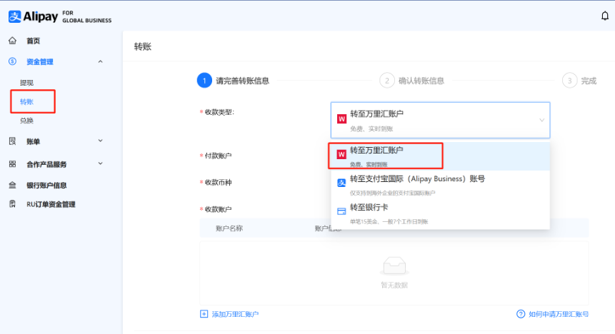Click the 账单 bill icon

[13, 141]
